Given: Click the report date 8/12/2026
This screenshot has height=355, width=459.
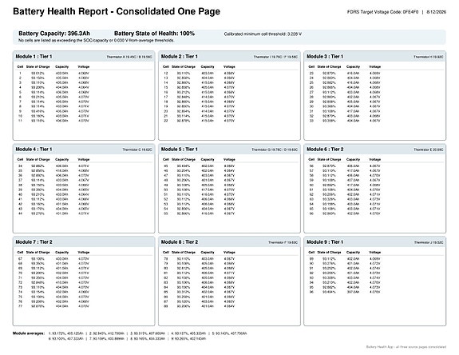Looking at the screenshot, I should [436, 12].
